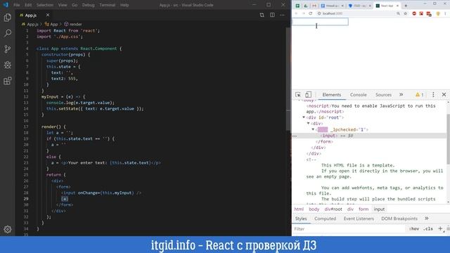Click the Filter field in the Styles pane
Viewport: 450px width, 253px height.
point(349,229)
